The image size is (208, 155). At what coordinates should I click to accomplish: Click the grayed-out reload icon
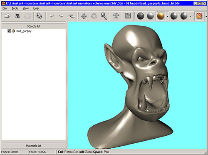point(27,16)
